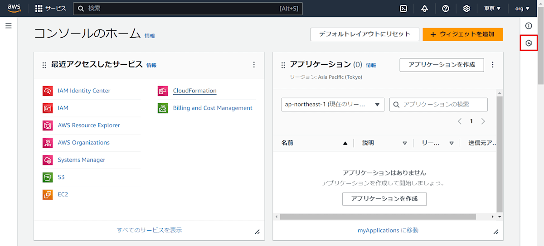Open 情報 link beside コンソールのホーム
Image resolution: width=544 pixels, height=246 pixels.
pos(150,36)
